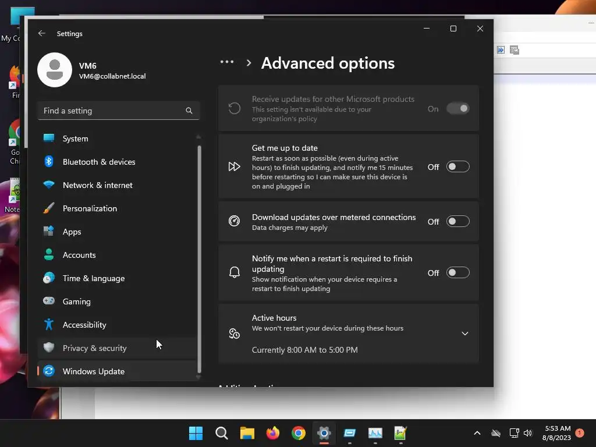Launch Google Chrome from the taskbar
Screen dimensions: 596x447
pos(299,433)
